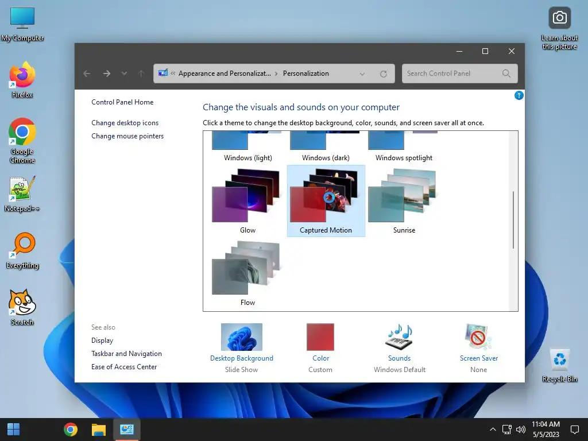Viewport: 588px width, 441px height.
Task: Open Firefox desktop shortcut
Action: 22,80
